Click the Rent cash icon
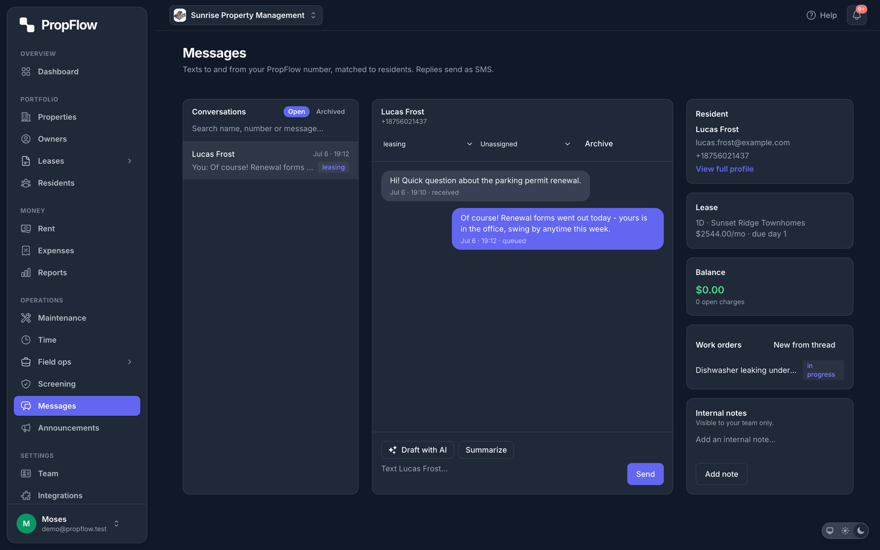The width and height of the screenshot is (880, 550). (26, 228)
